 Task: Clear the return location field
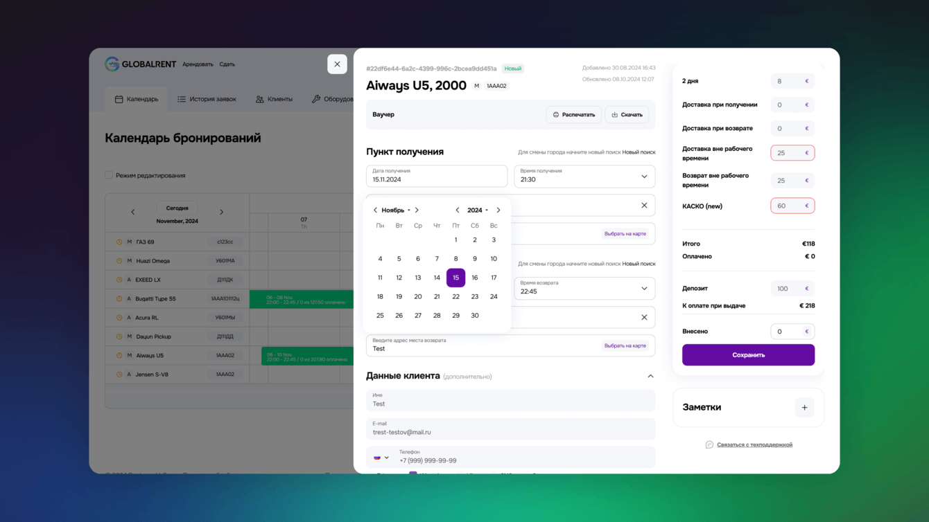pos(644,318)
